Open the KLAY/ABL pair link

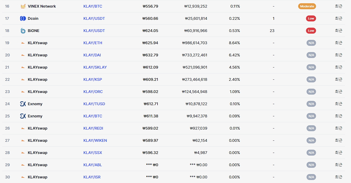coord(93,165)
